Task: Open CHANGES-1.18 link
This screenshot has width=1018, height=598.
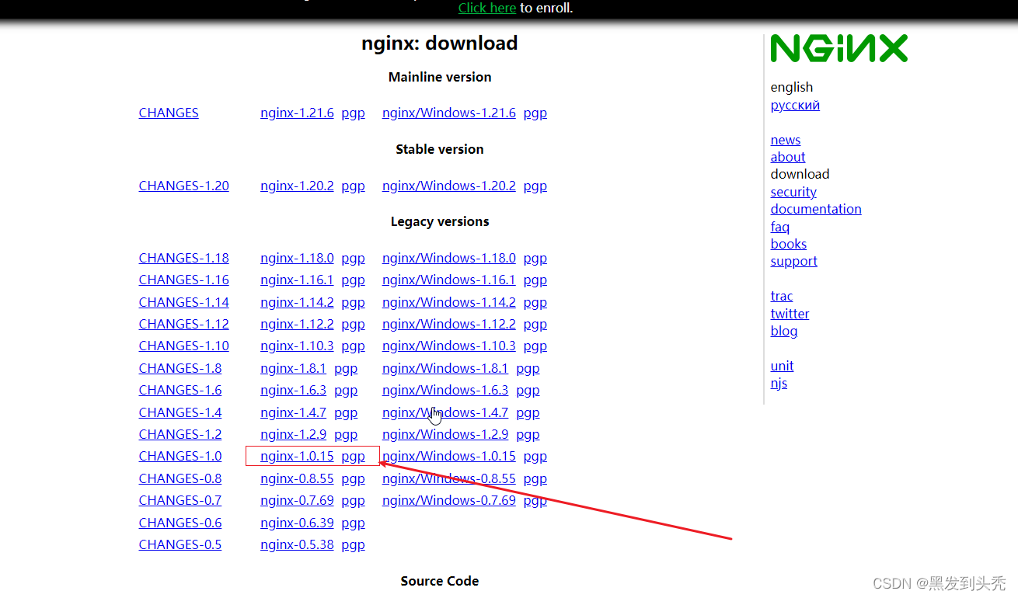Action: click(x=184, y=258)
